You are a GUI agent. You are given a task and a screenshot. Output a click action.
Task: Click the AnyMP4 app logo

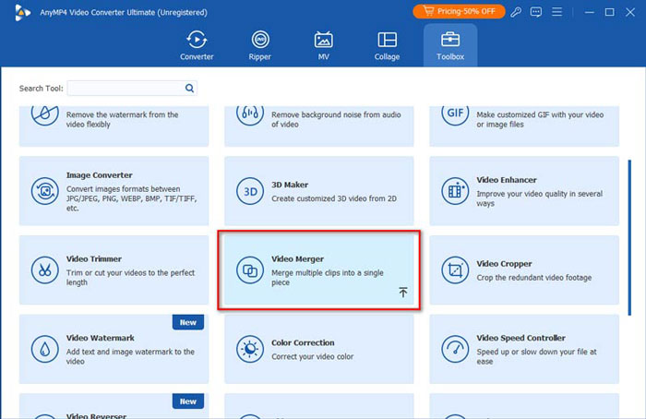(x=22, y=12)
